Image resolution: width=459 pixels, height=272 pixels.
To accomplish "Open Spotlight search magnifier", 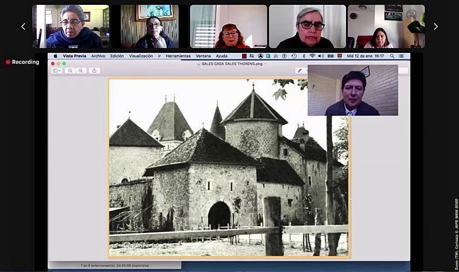I will (x=392, y=56).
